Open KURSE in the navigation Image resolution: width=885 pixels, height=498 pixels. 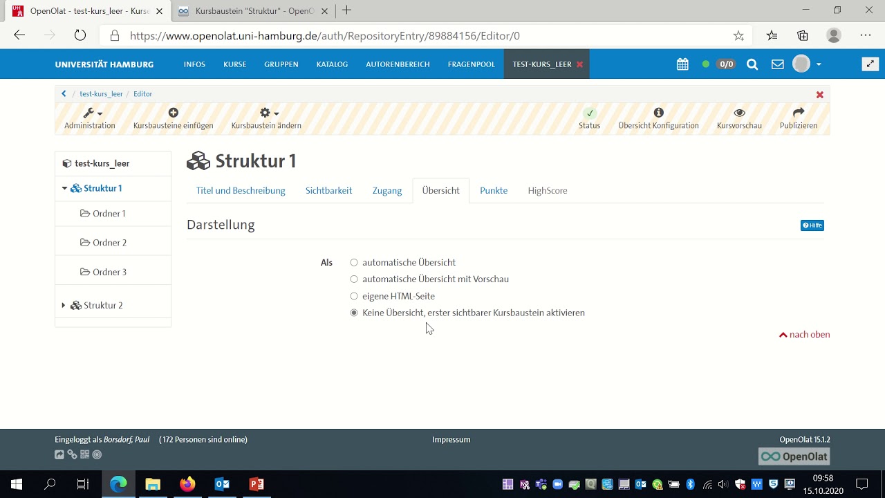click(235, 64)
